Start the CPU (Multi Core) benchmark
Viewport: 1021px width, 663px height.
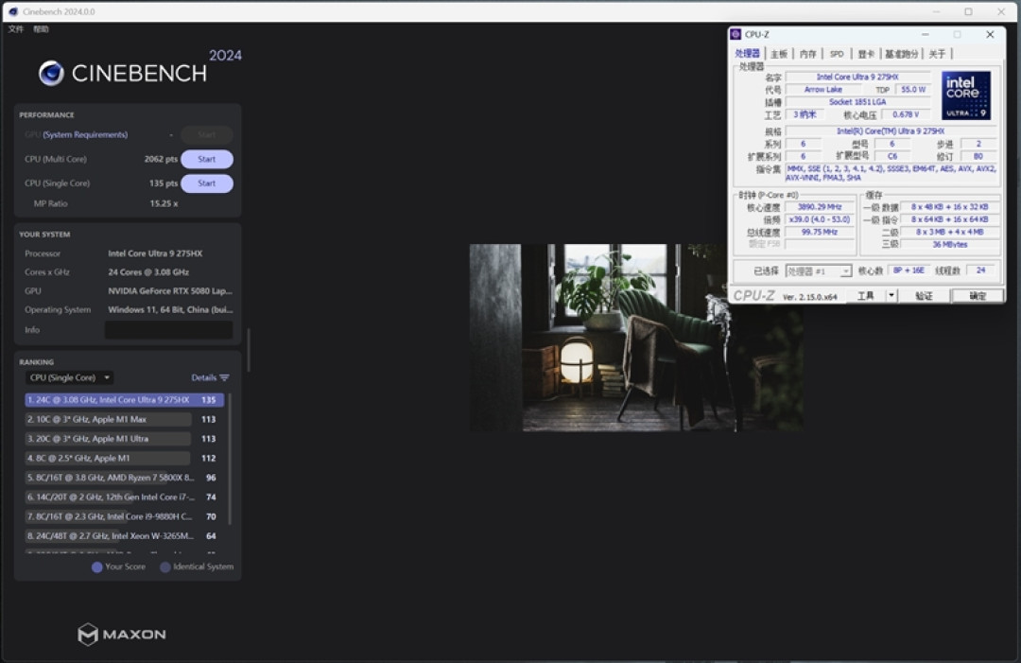206,159
